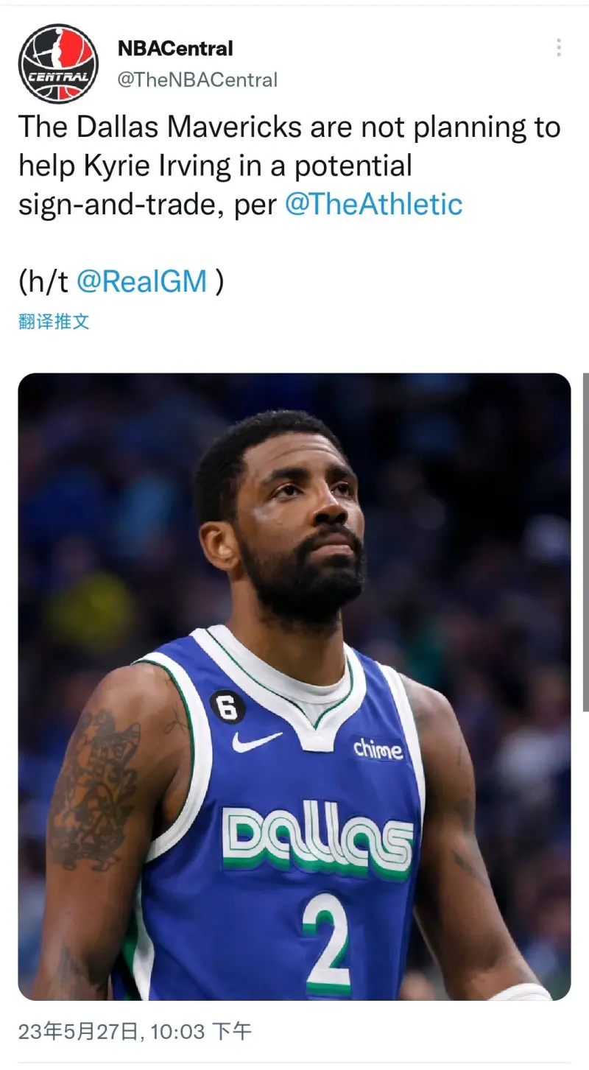Screen dimensions: 589x1070
Task: Follow the @TheAthletic mention link
Action: tap(373, 204)
